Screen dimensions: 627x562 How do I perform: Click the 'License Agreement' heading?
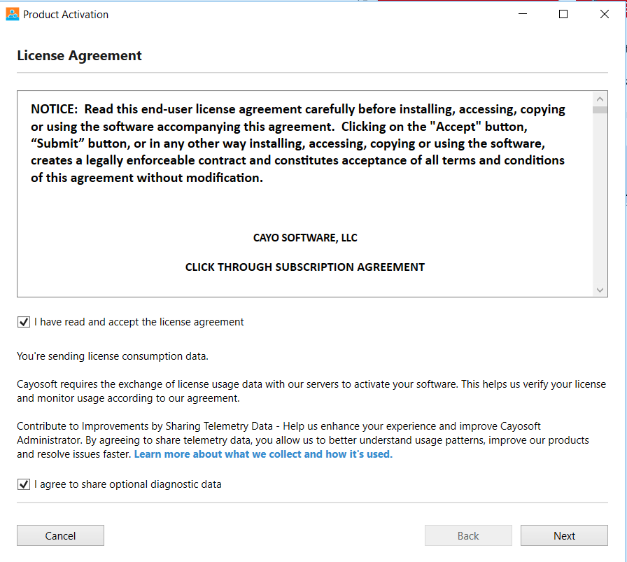pos(79,55)
